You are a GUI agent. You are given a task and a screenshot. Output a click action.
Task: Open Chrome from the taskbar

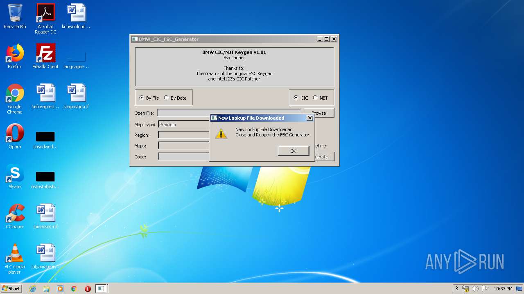tap(74, 289)
